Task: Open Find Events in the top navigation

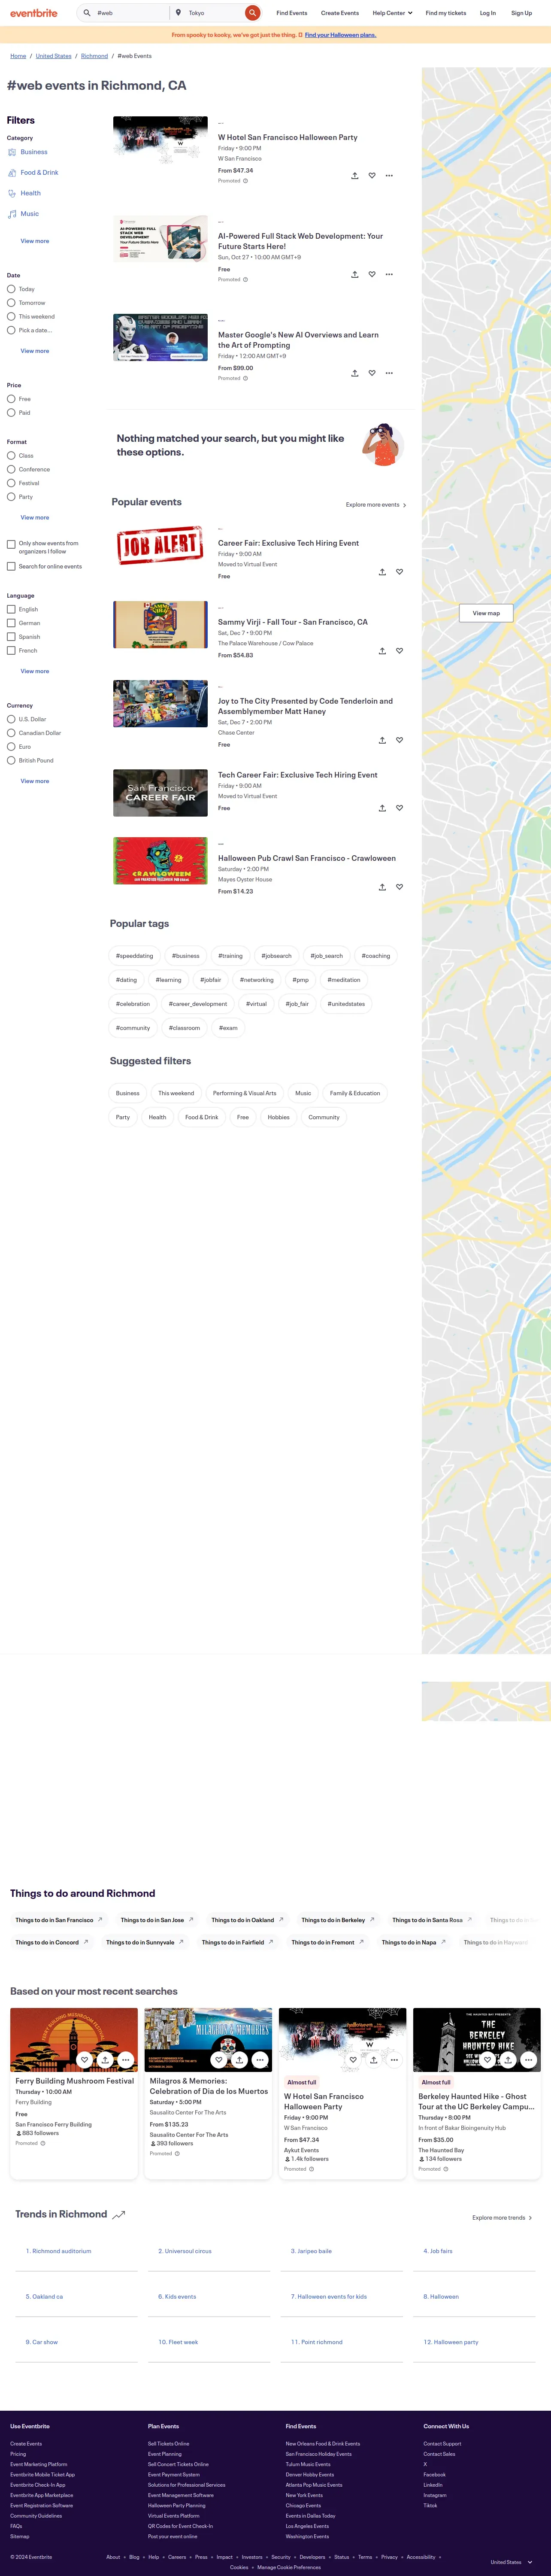Action: (x=292, y=13)
